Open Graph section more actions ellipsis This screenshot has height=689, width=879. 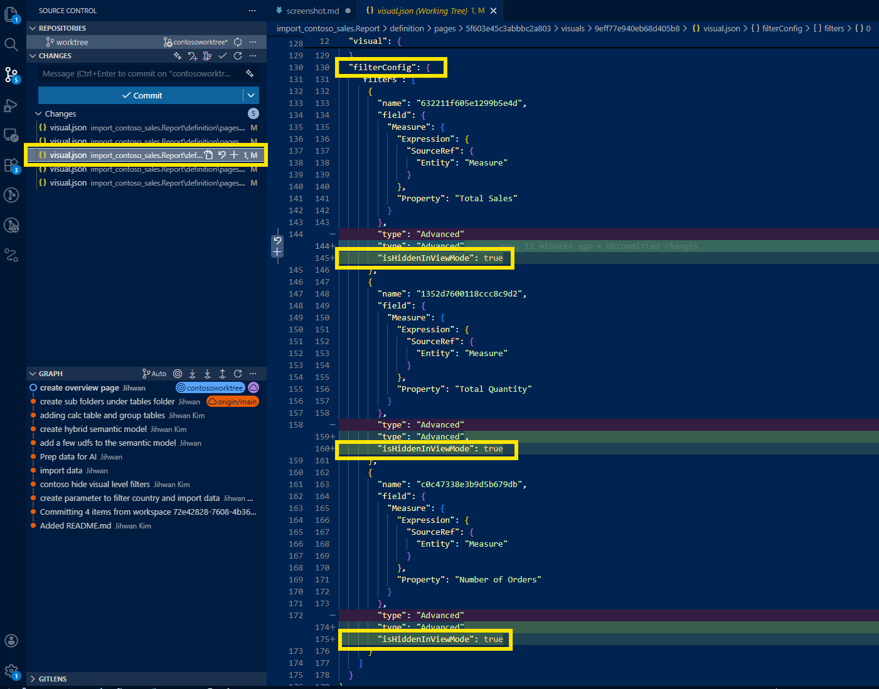pos(253,374)
